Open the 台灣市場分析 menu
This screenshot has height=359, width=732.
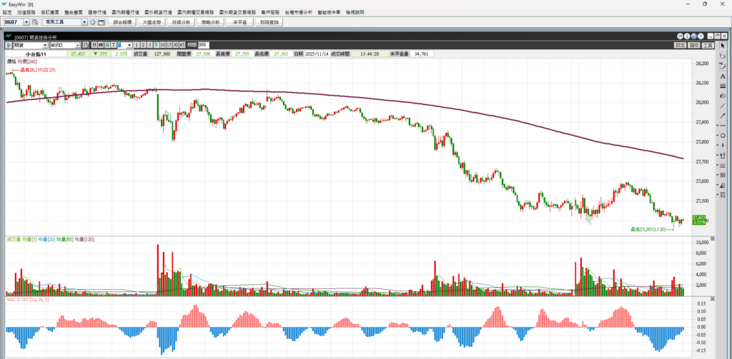[x=298, y=13]
